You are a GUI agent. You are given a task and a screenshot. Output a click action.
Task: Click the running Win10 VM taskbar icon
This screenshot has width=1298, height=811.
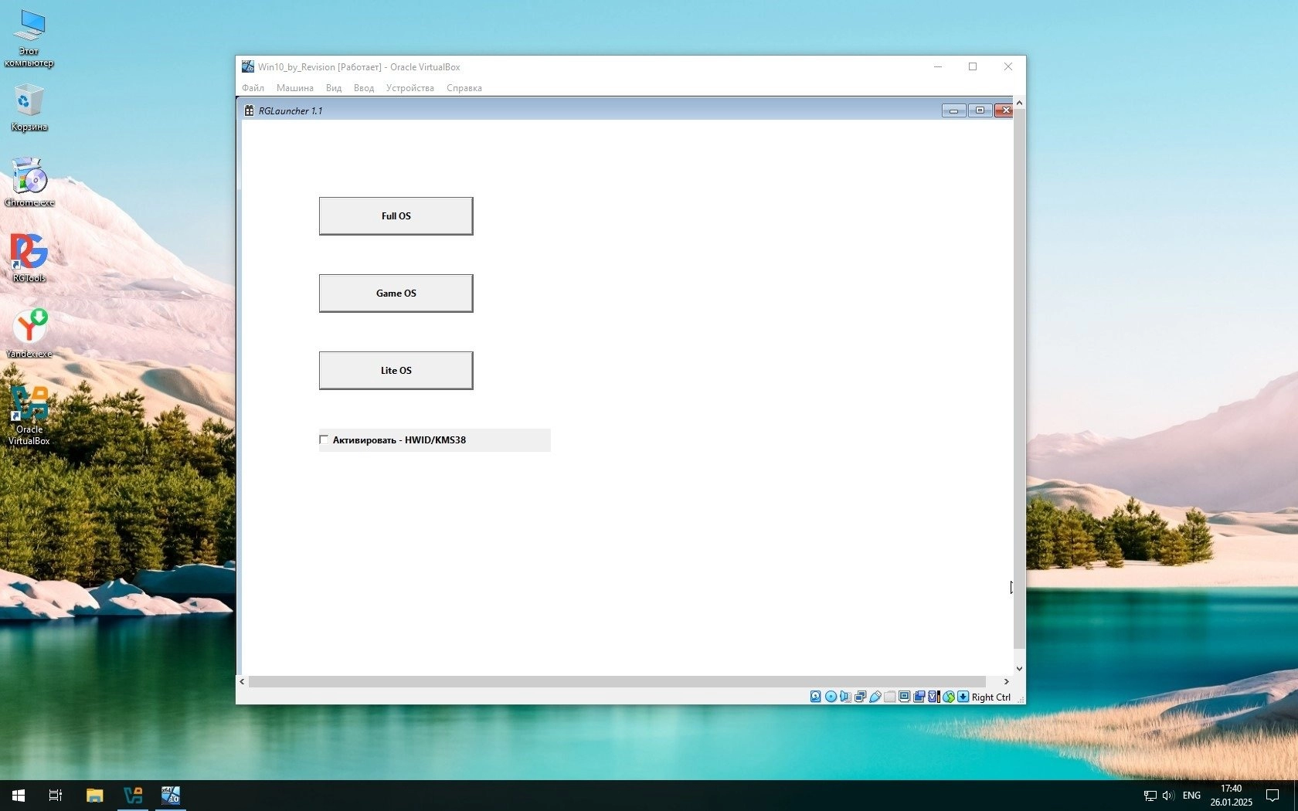[171, 796]
